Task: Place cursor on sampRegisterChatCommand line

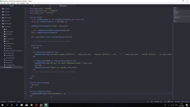Action: point(50,26)
